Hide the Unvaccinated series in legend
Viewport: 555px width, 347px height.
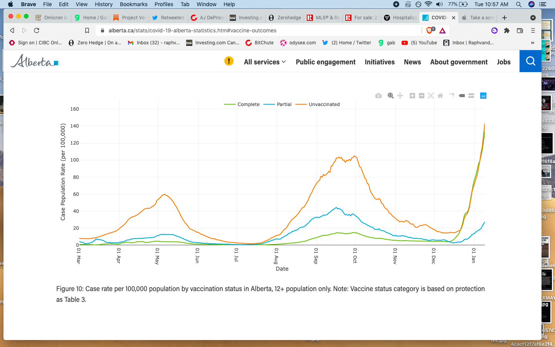coord(324,104)
